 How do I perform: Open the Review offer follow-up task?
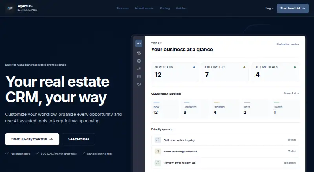[x=225, y=163]
